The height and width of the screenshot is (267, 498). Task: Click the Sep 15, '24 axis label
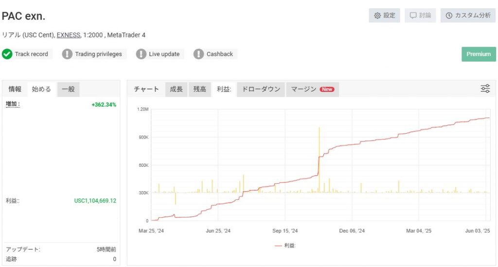[285, 231]
